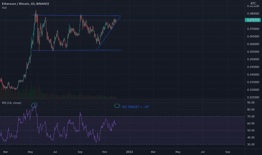Click the 90.00 RSI scale label

tap(251, 103)
